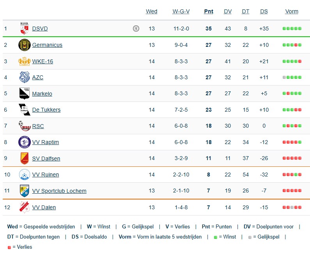Click the number 1 badge beside DSVD
The image size is (310, 253).
[136, 29]
